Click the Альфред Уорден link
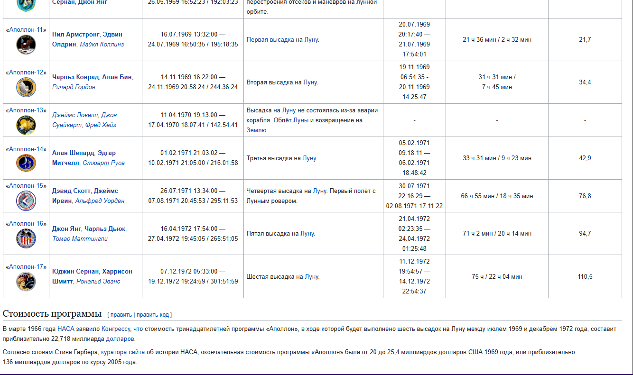 (x=100, y=201)
